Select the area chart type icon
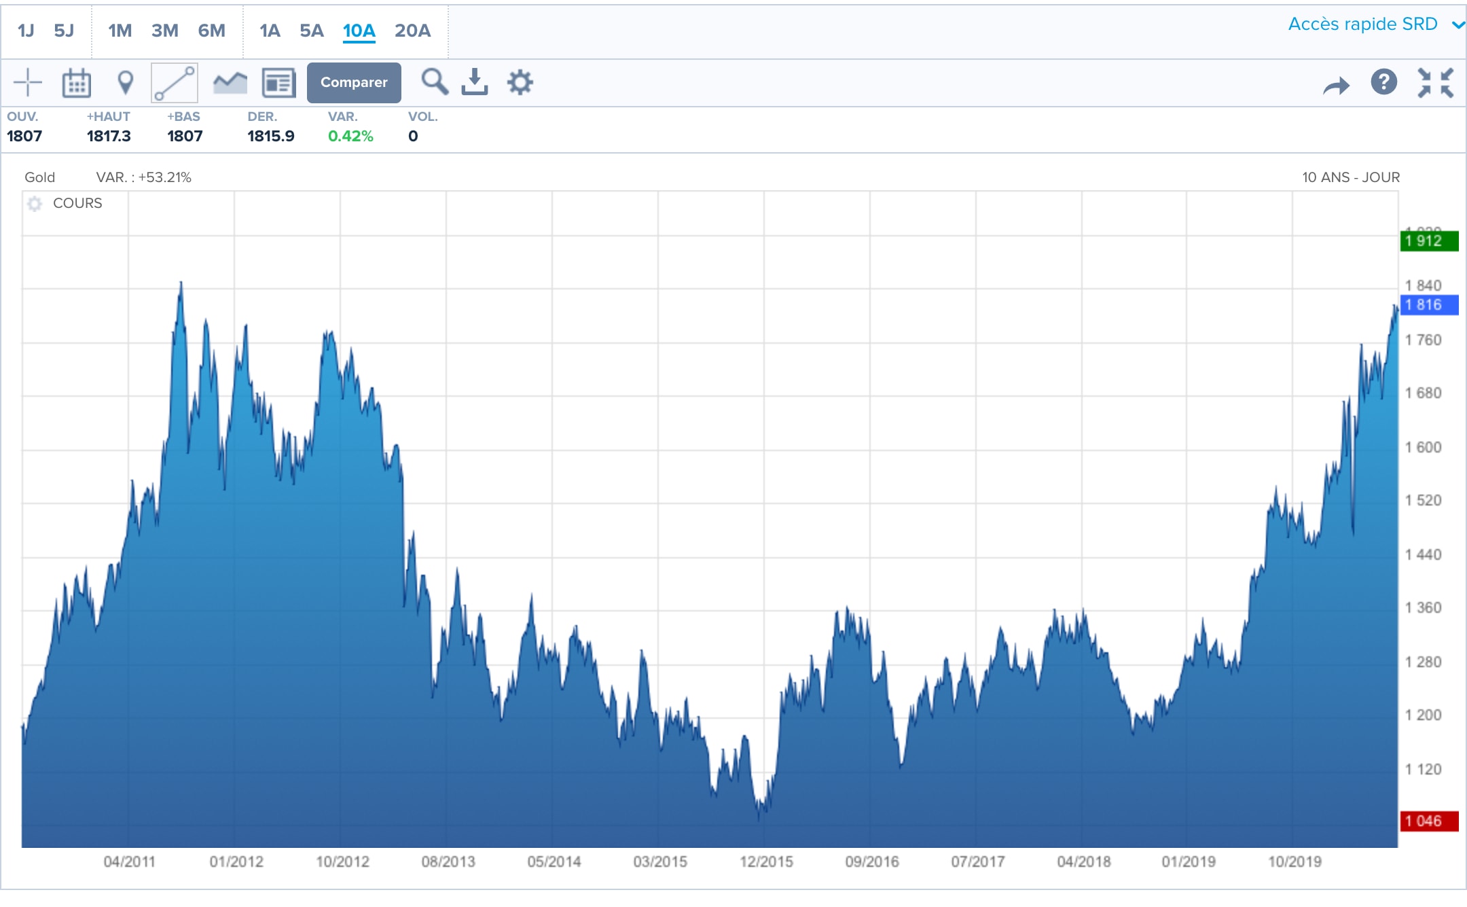The height and width of the screenshot is (907, 1467). point(230,83)
